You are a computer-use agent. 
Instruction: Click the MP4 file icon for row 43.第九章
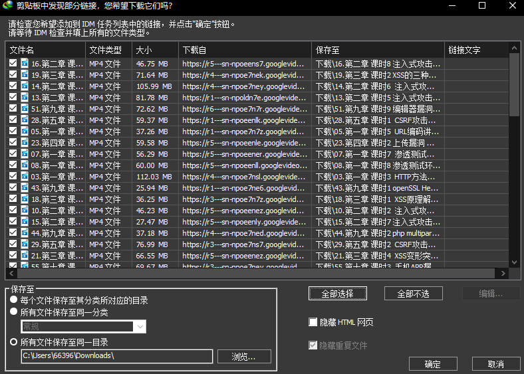coord(25,188)
